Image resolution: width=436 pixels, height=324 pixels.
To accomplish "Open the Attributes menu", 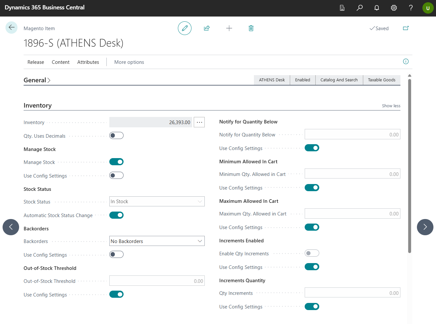I will tap(88, 62).
